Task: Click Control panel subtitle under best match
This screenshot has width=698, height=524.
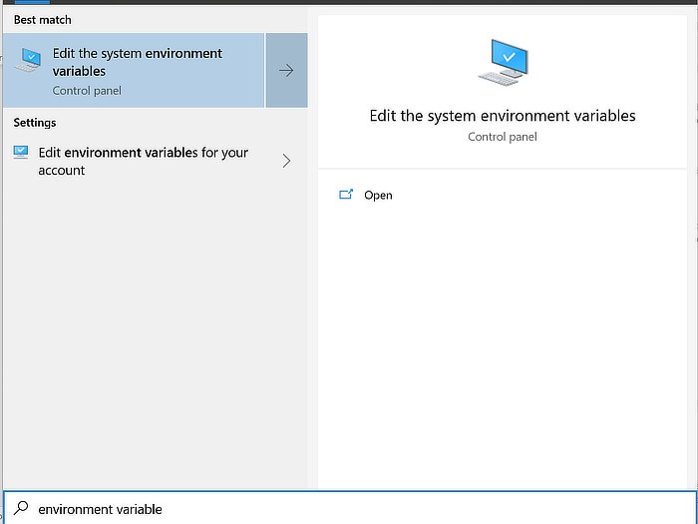Action: click(87, 91)
